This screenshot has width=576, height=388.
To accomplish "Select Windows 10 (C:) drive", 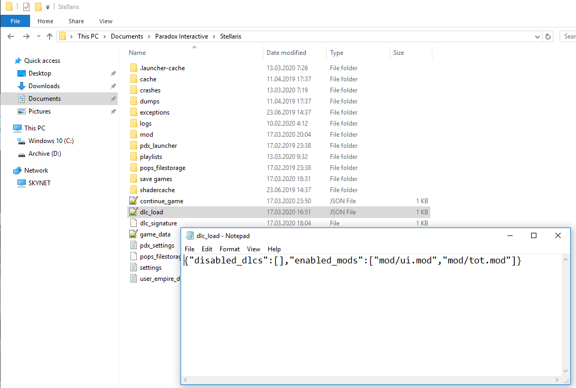I will click(51, 141).
